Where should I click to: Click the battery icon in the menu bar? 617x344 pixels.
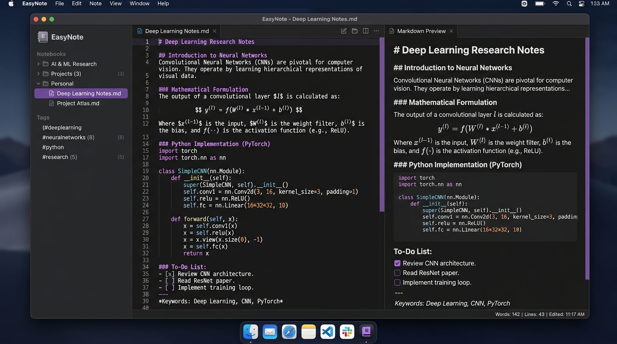[x=540, y=4]
